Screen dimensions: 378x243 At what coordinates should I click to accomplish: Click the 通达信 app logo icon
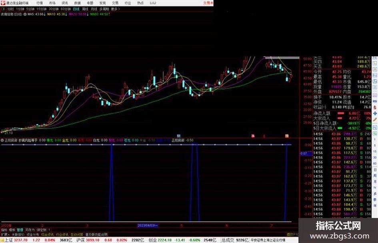click(x=3, y=3)
